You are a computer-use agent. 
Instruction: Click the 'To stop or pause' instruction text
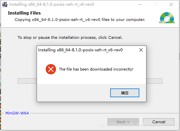(70, 37)
